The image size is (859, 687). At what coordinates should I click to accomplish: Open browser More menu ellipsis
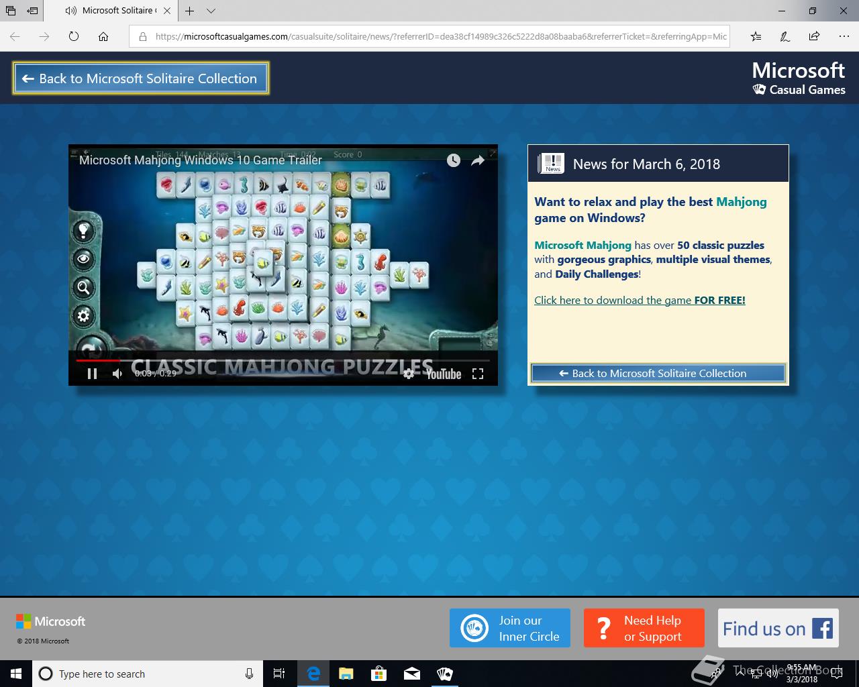click(x=843, y=36)
